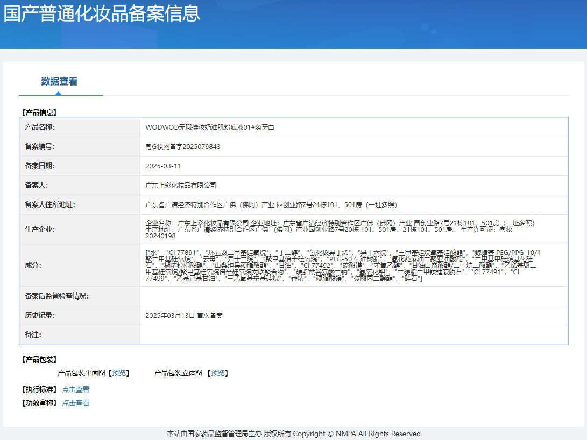Open 功效宣称 点击查看 link
587x440 pixels.
pyautogui.click(x=76, y=403)
